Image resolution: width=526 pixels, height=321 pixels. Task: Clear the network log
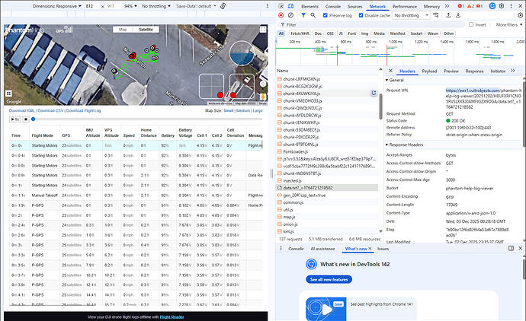click(291, 15)
